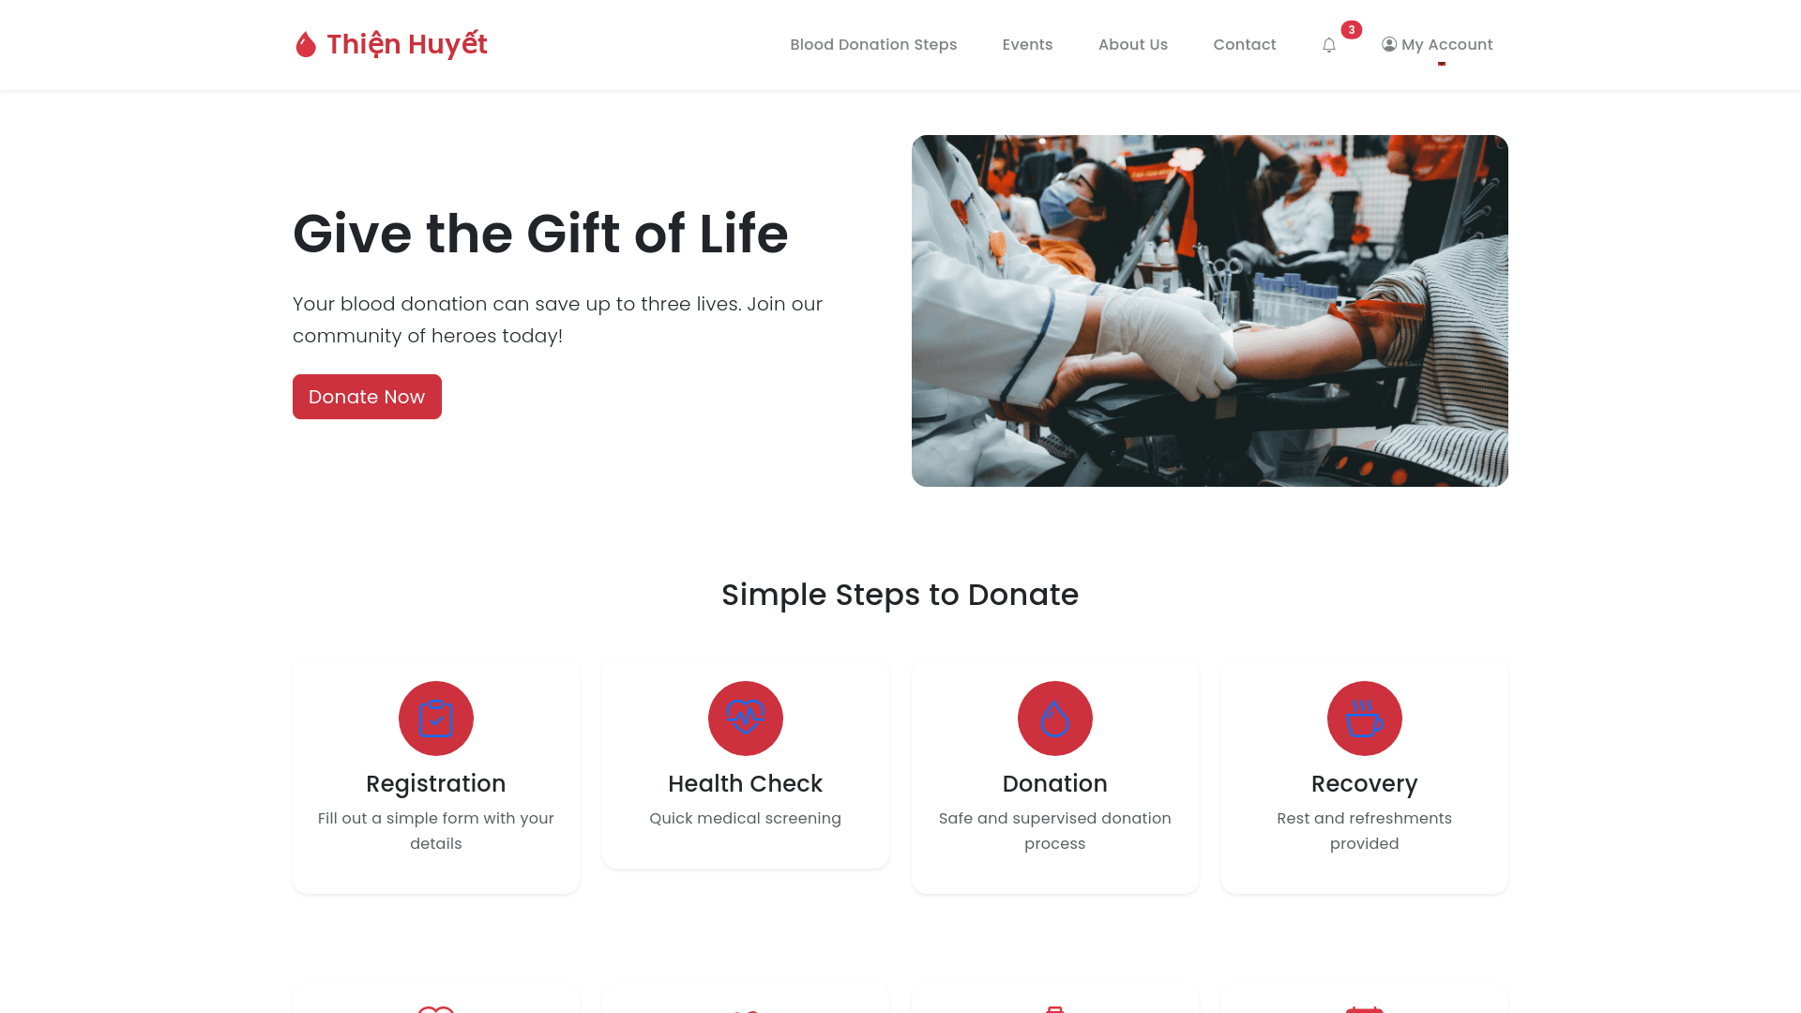Click the Thiện Huyết brand name link

tap(407, 44)
